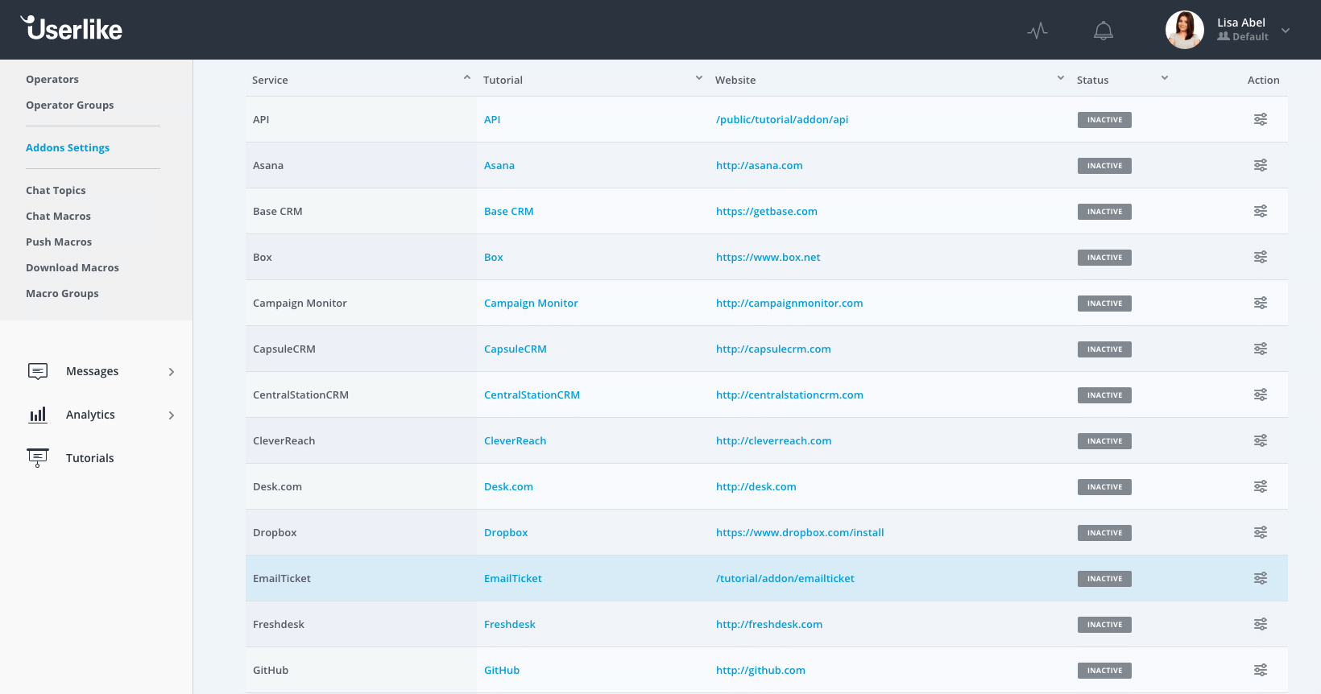Image resolution: width=1321 pixels, height=694 pixels.
Task: Open settings icon for GitHub row
Action: [x=1261, y=670]
